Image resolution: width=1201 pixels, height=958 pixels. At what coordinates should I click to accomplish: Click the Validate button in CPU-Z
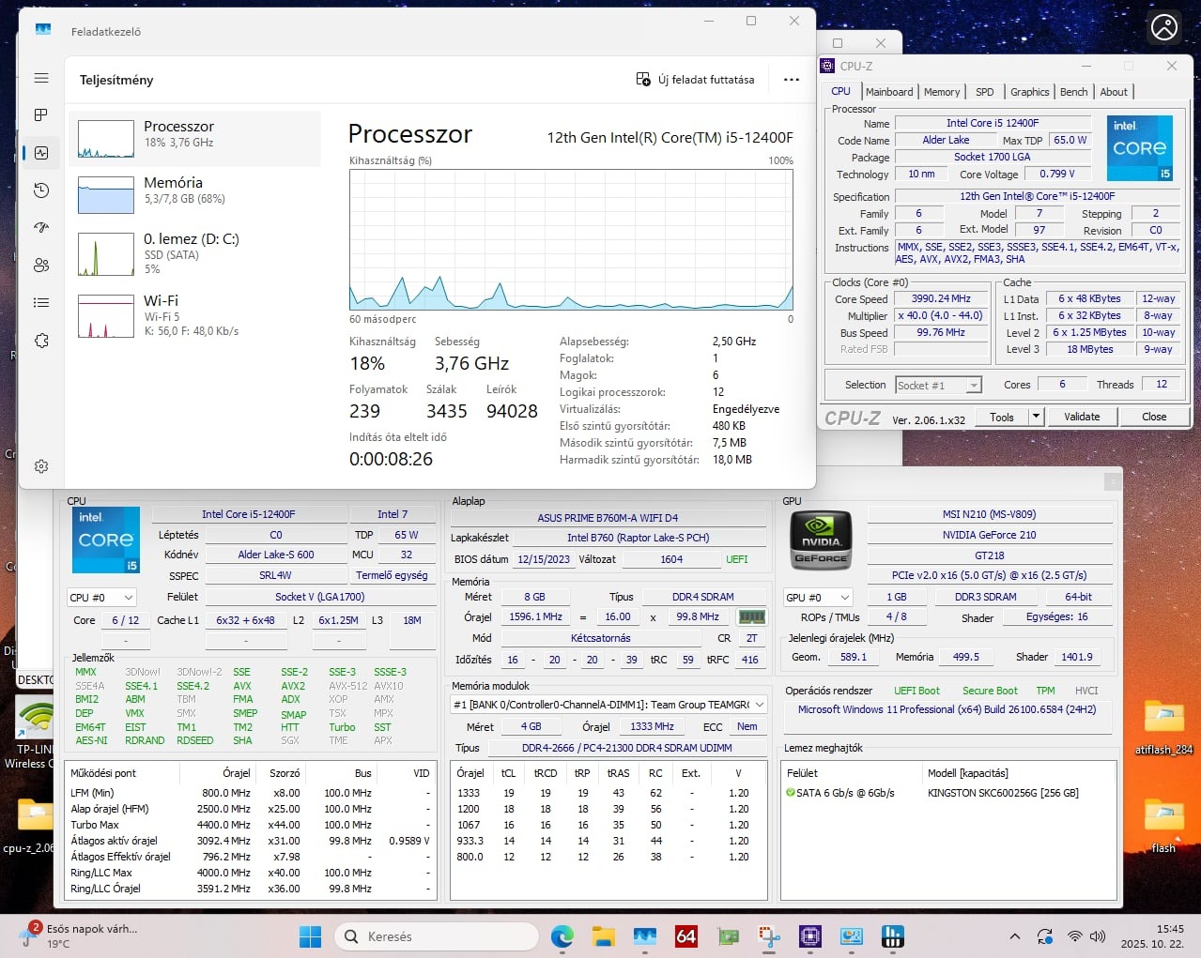1082,417
